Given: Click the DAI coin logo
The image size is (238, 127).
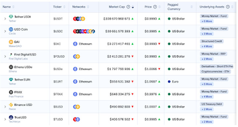Looking at the screenshot, I should click(x=11, y=42).
